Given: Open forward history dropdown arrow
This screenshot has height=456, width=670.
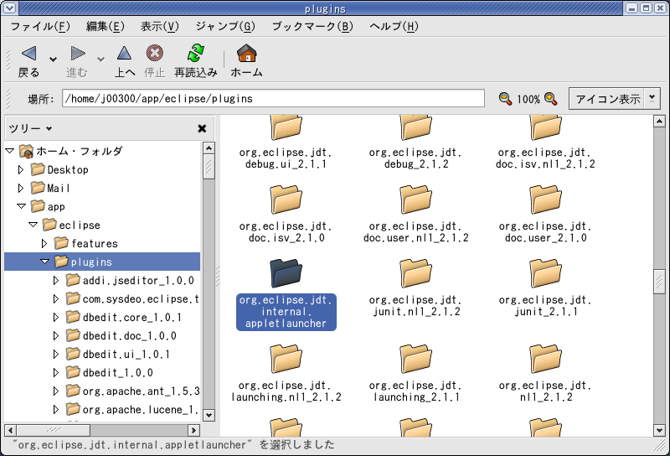Looking at the screenshot, I should (100, 59).
